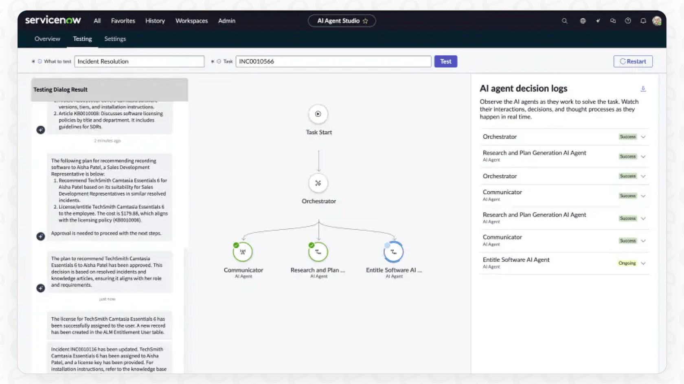Expand the first Orchestrator log entry
The width and height of the screenshot is (684, 384).
[x=643, y=137]
